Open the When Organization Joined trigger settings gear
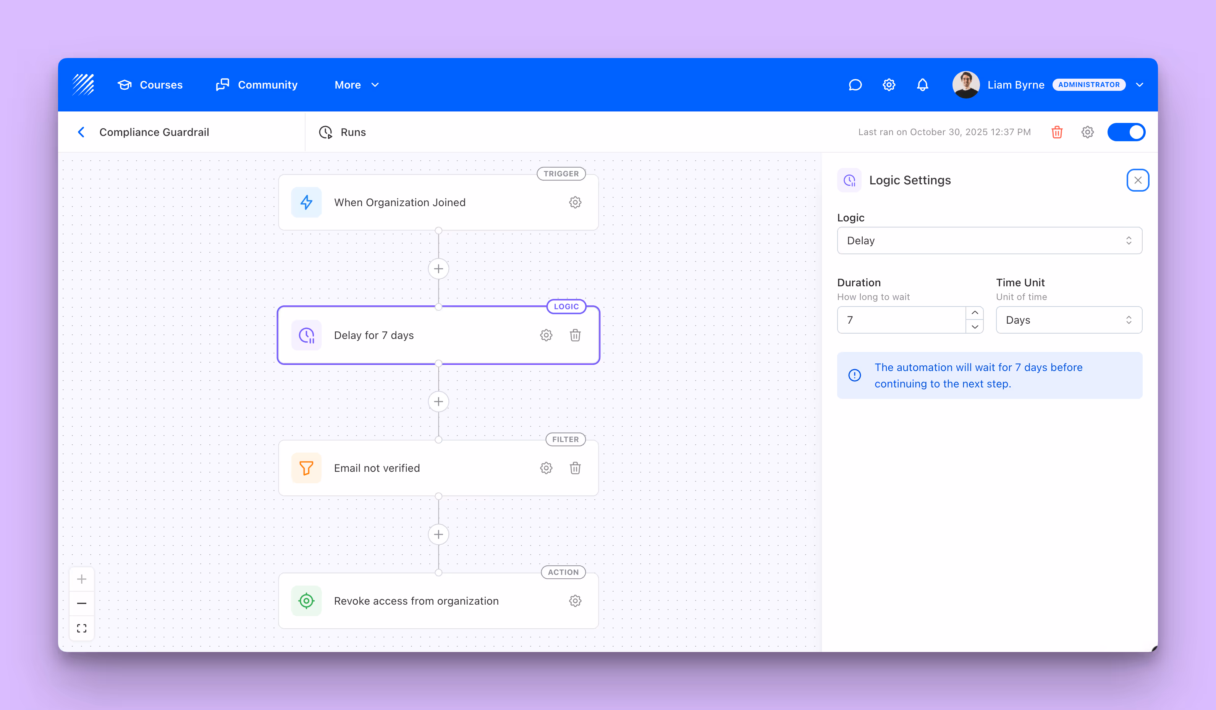 point(575,203)
